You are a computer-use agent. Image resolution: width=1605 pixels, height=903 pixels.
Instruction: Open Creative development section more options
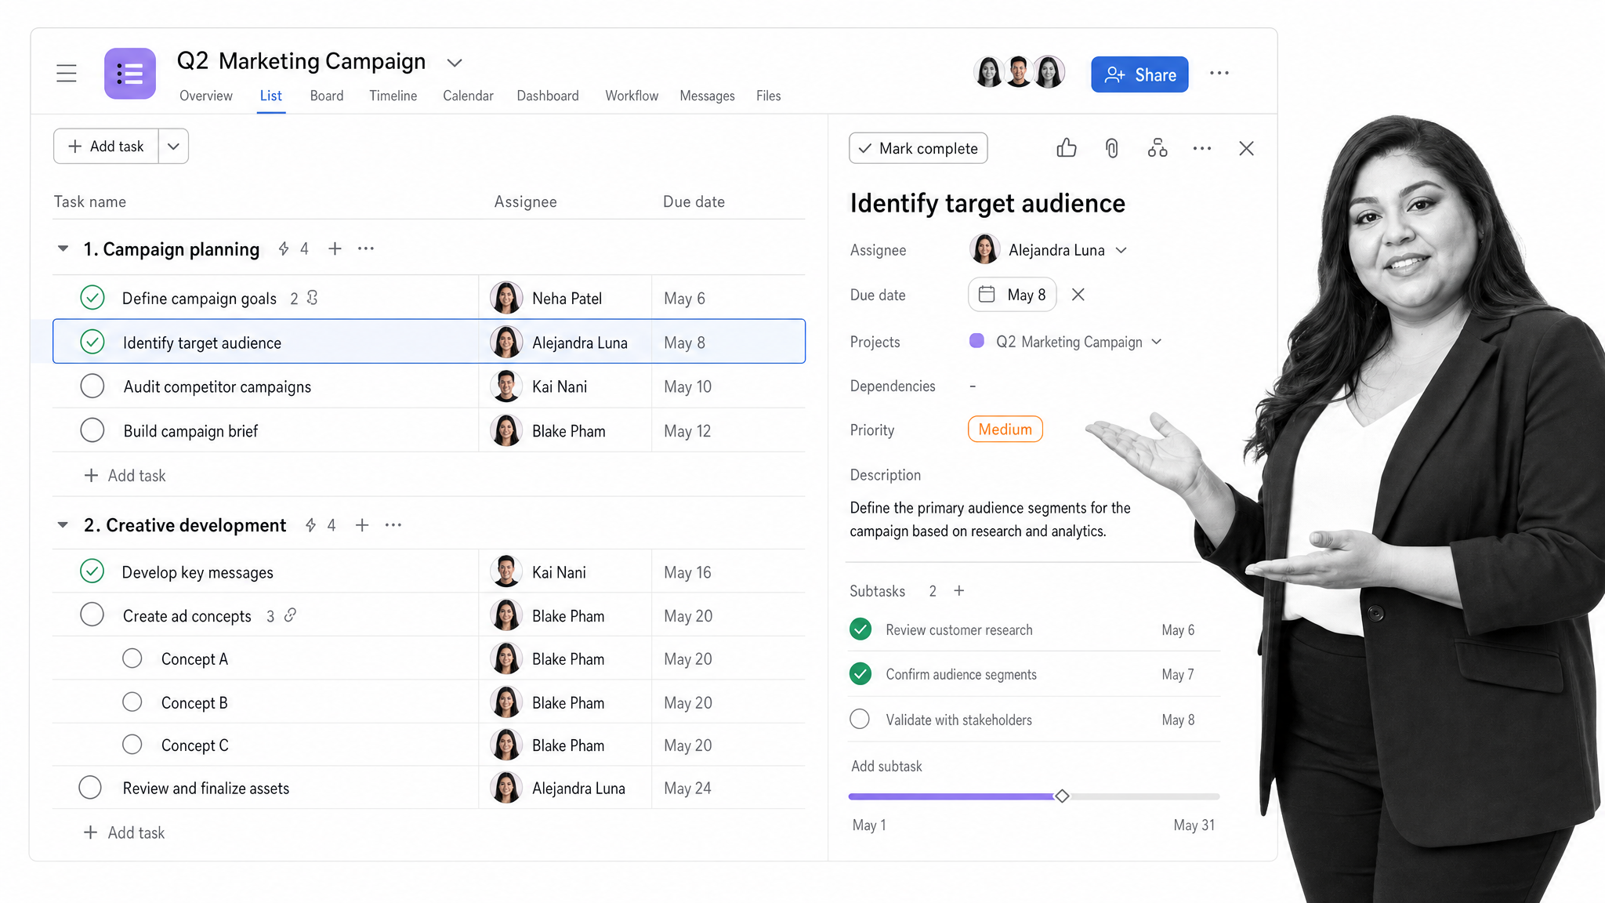coord(393,525)
